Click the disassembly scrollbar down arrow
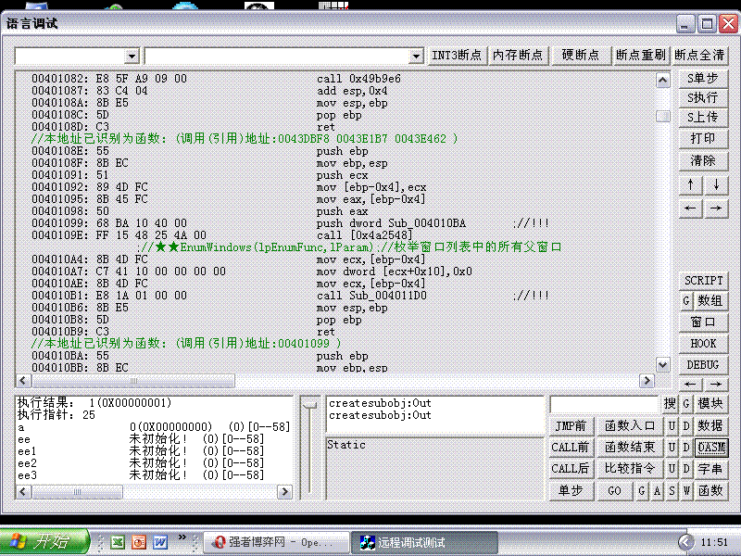 pos(662,365)
